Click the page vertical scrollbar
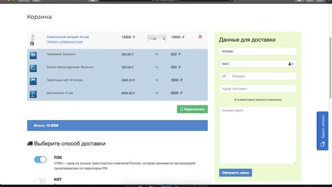This screenshot has height=187, width=332. [x=330, y=68]
